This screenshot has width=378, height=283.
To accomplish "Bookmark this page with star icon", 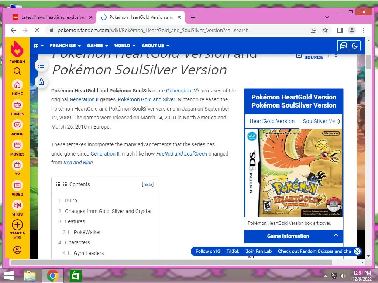I will [325, 30].
